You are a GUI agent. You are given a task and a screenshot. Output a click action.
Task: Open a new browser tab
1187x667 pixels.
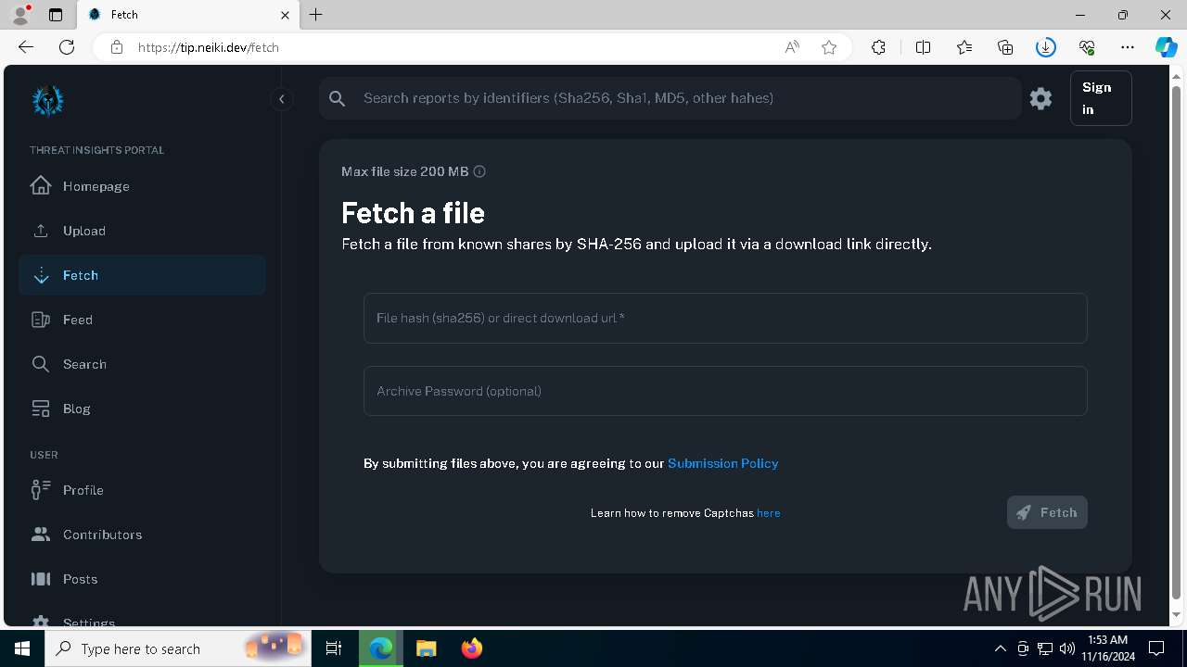tap(316, 15)
